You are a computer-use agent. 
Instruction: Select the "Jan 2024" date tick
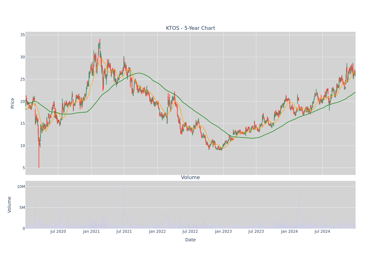pos(290,231)
